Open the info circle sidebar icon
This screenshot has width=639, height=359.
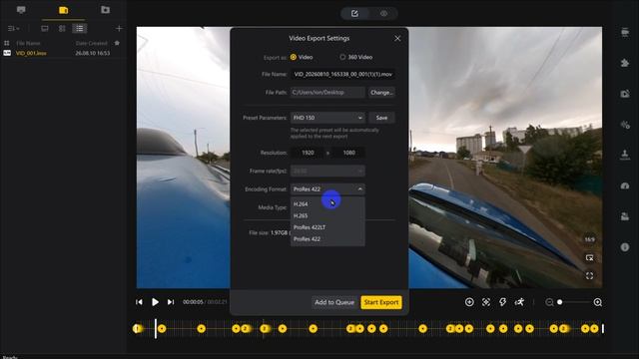click(x=625, y=247)
